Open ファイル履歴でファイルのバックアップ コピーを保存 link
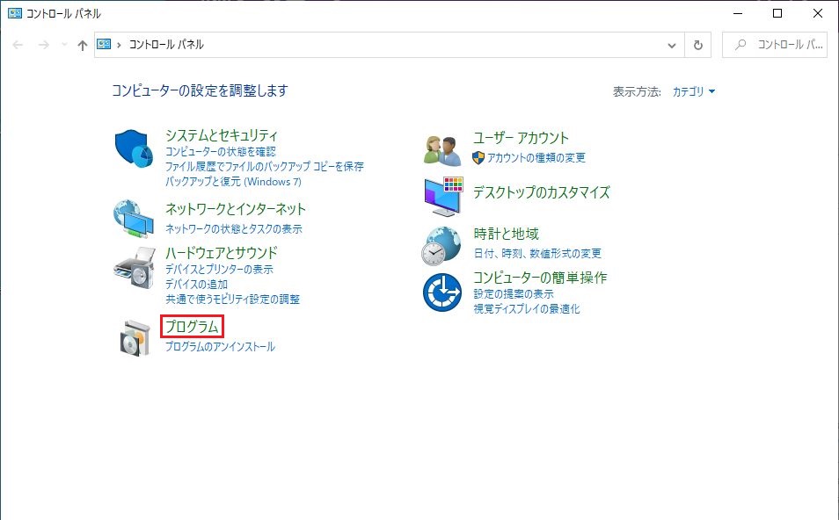The height and width of the screenshot is (520, 839). 265,167
